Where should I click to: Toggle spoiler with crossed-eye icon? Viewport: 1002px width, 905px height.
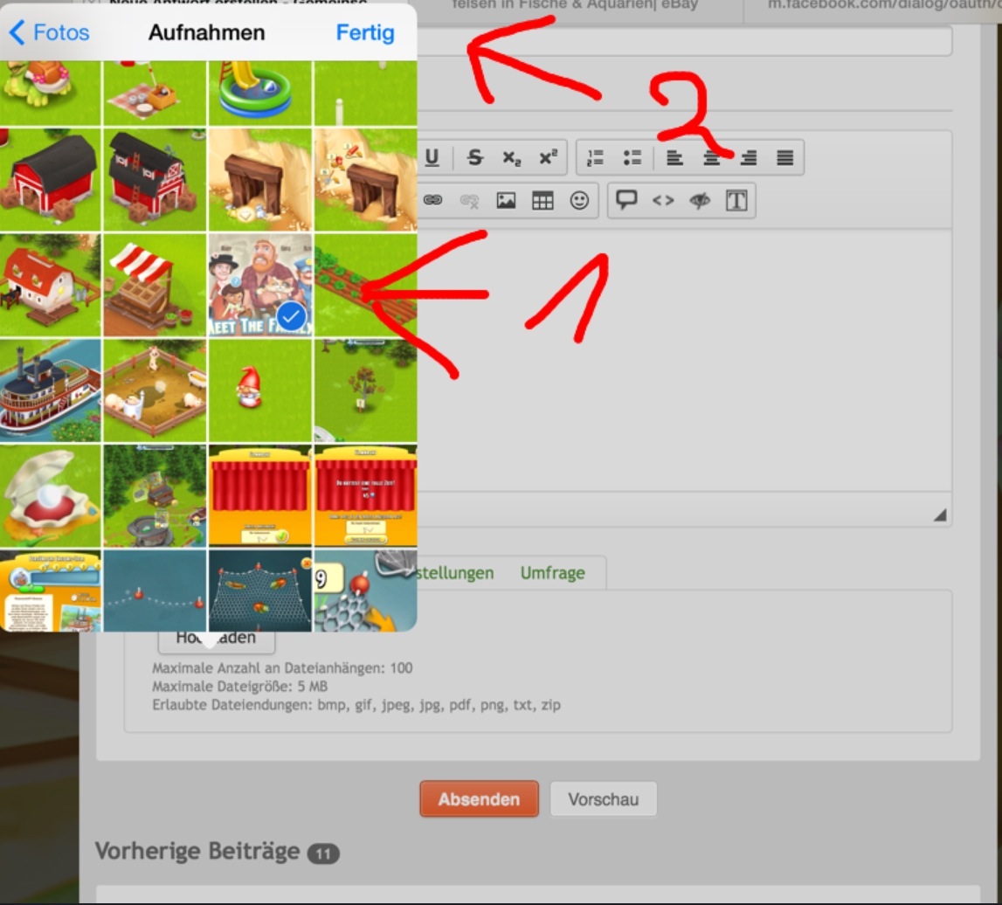[700, 200]
